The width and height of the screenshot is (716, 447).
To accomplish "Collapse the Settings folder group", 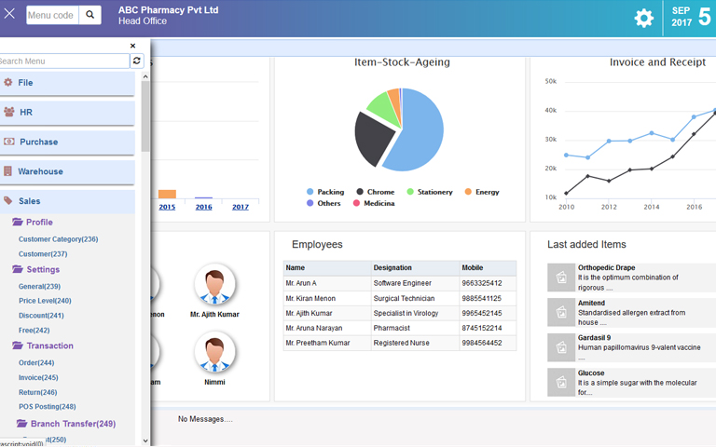I will (x=43, y=269).
